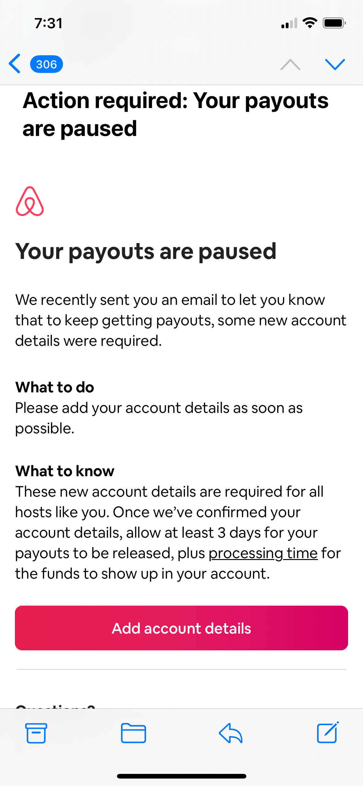Go to previous message with up arrow
The width and height of the screenshot is (363, 786).
click(x=290, y=65)
